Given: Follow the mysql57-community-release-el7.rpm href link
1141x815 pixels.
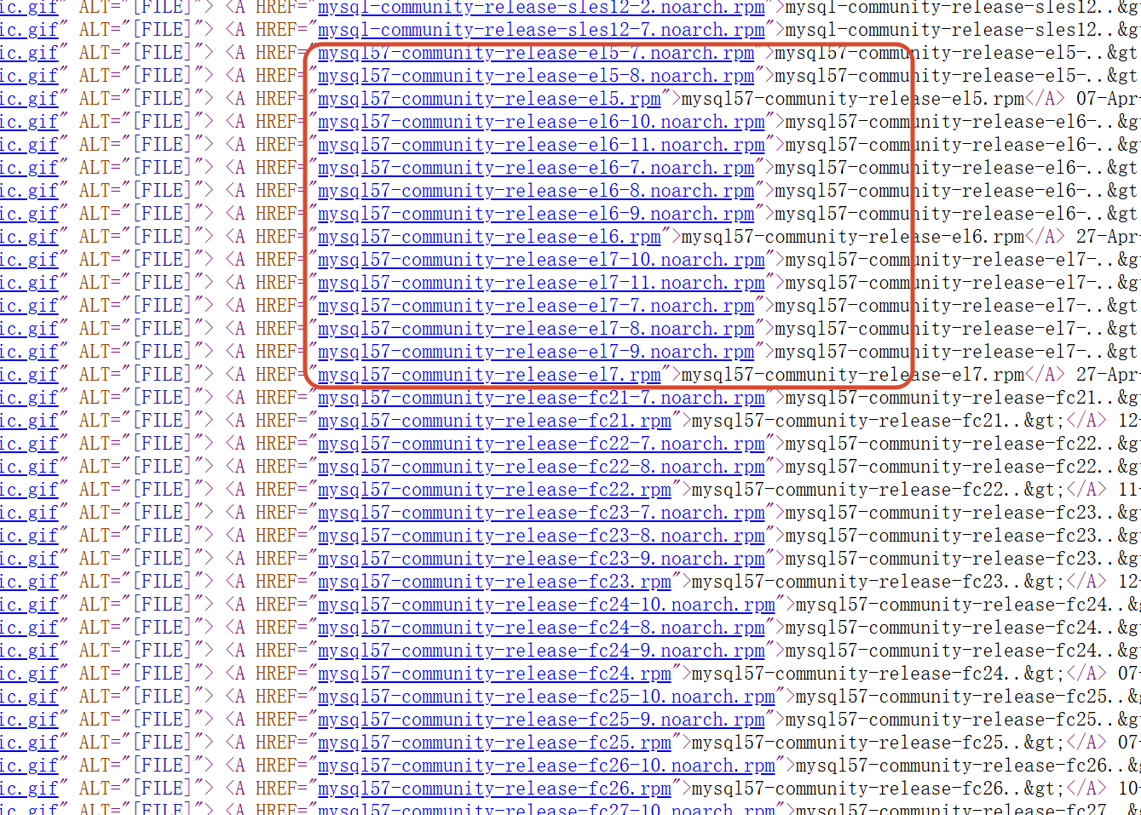Looking at the screenshot, I should [x=489, y=375].
